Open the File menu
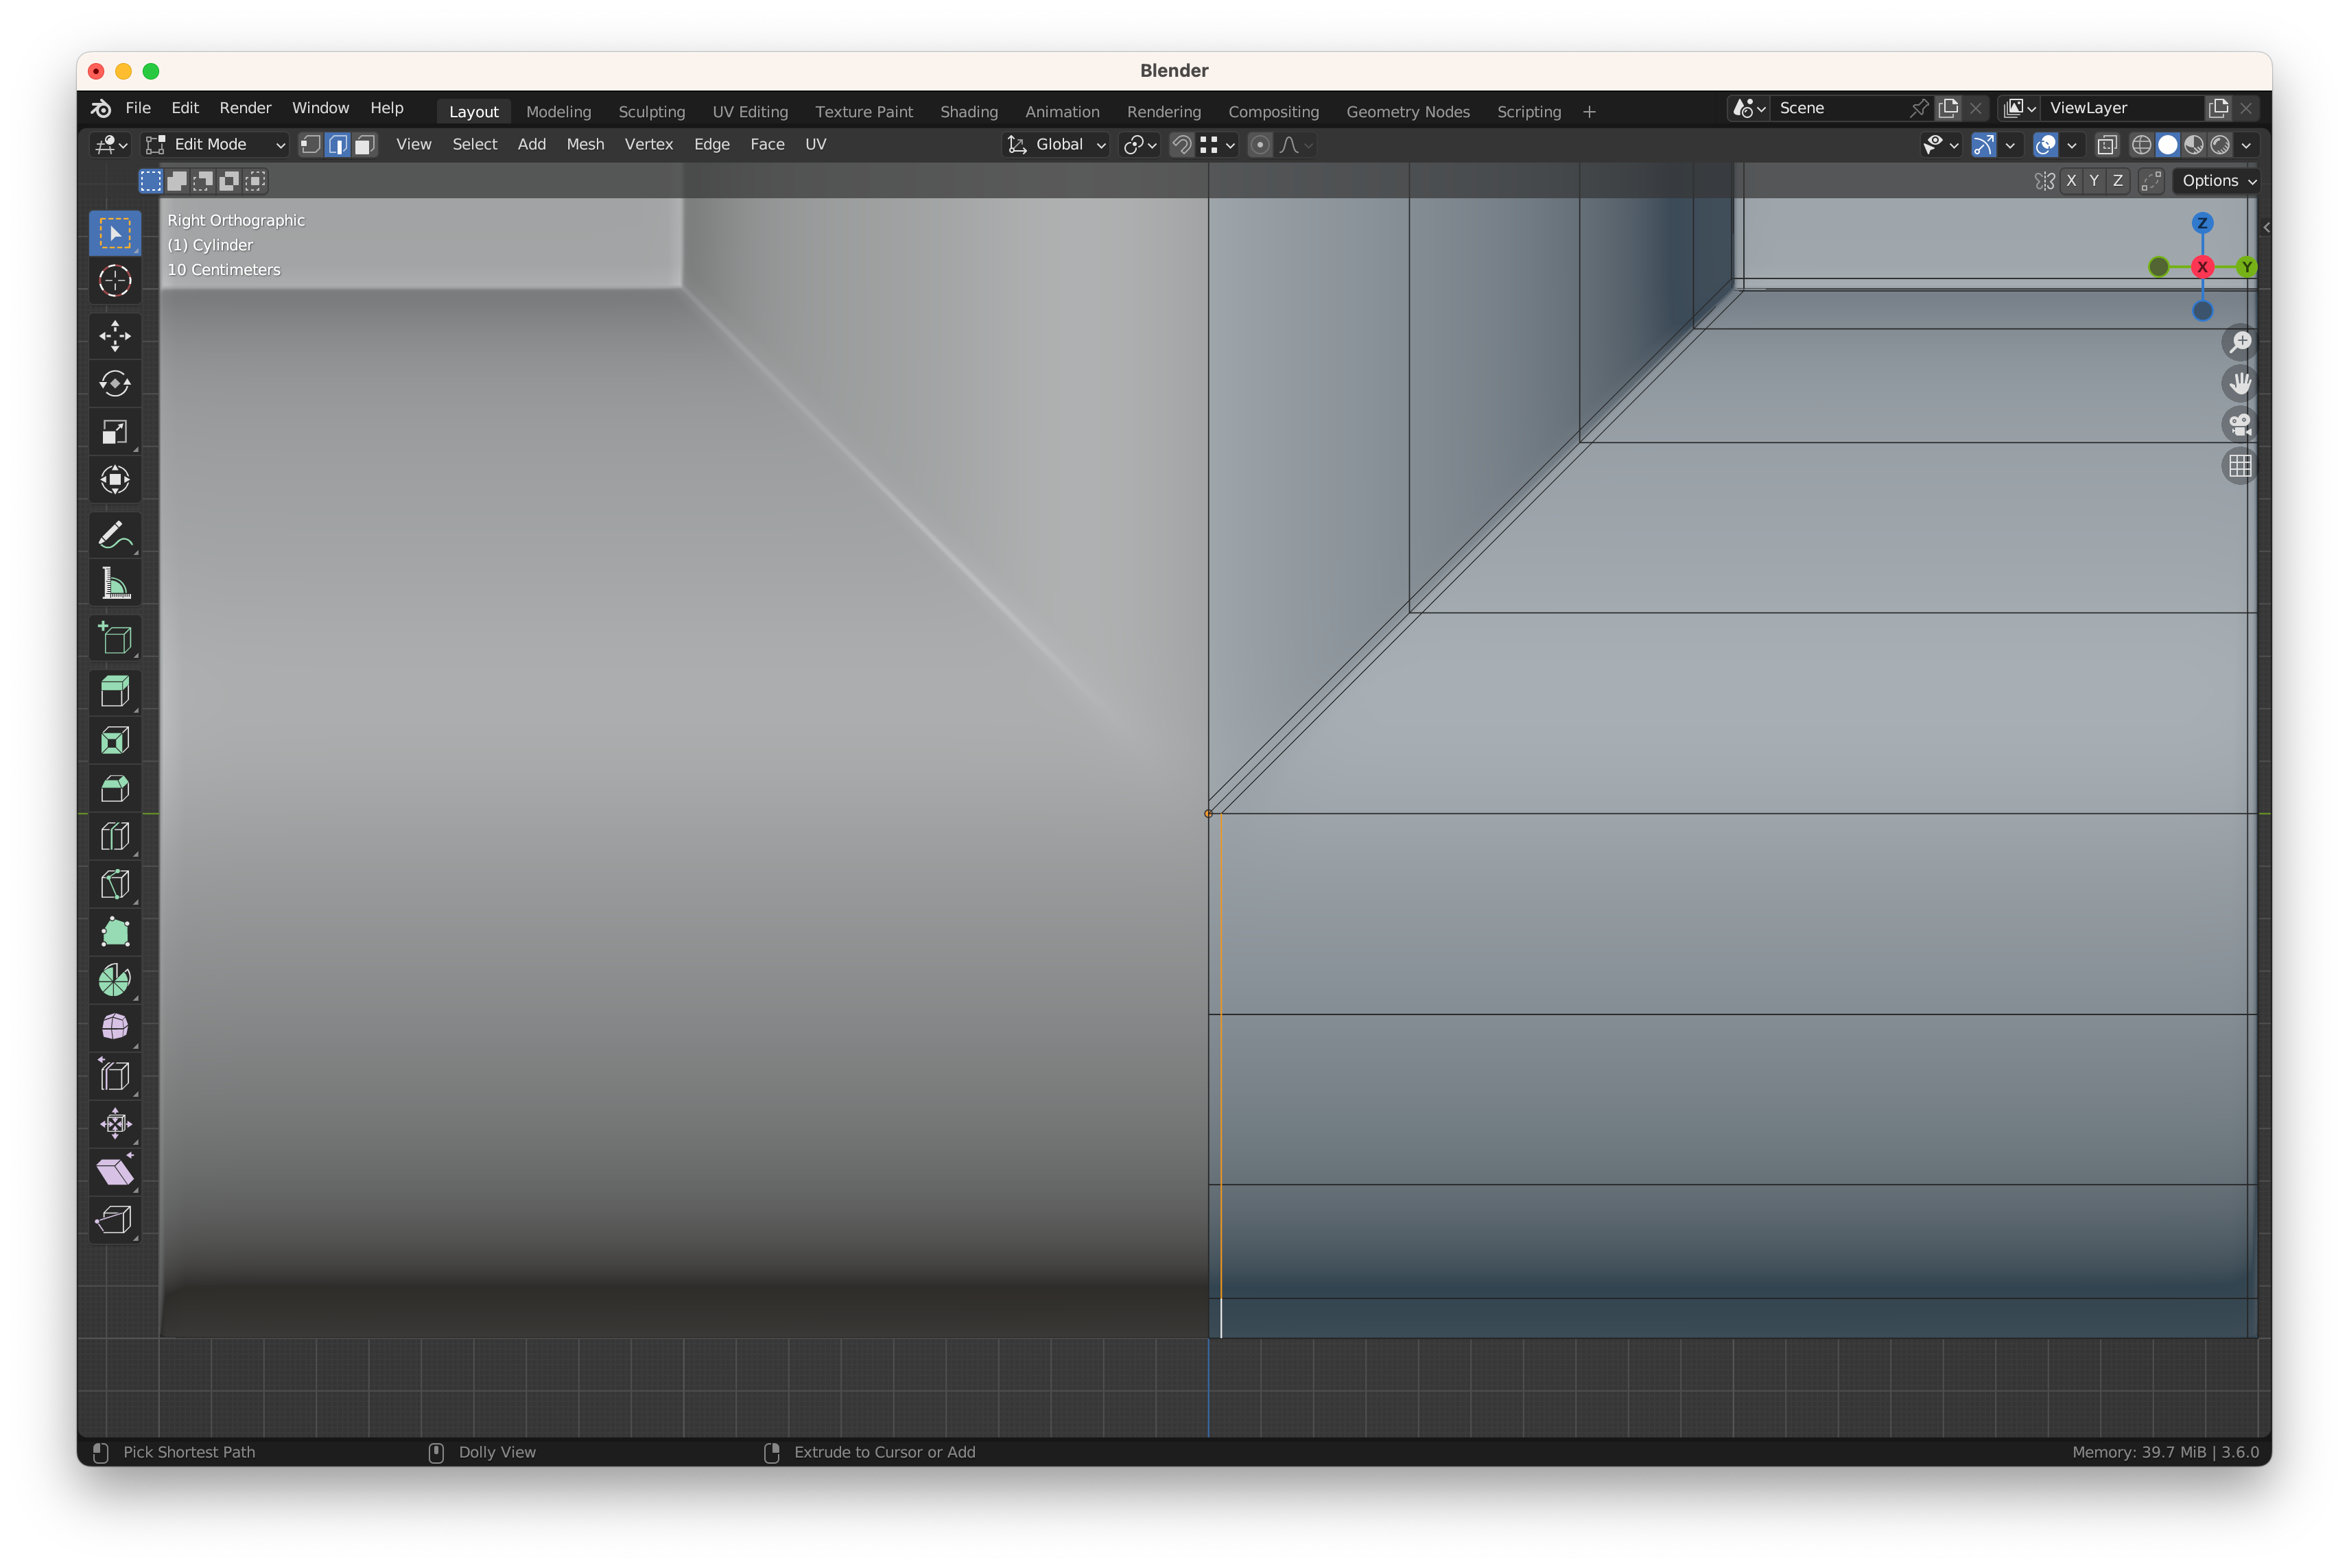 click(138, 108)
